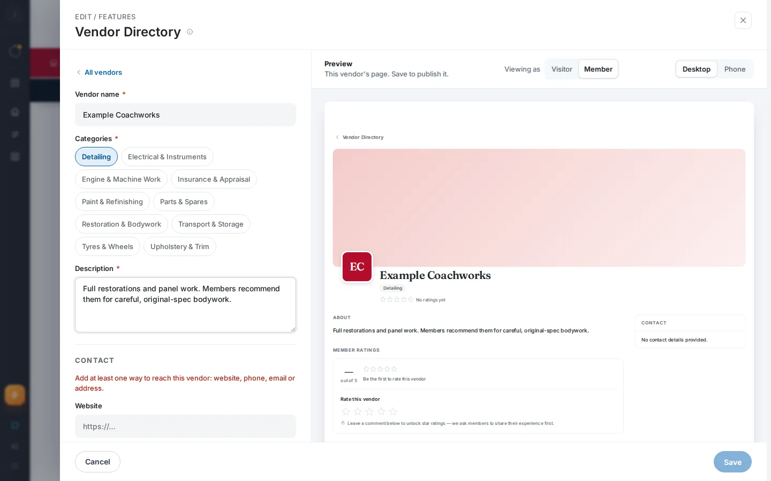The height and width of the screenshot is (481, 771).
Task: Click the Save button
Action: pyautogui.click(x=732, y=462)
